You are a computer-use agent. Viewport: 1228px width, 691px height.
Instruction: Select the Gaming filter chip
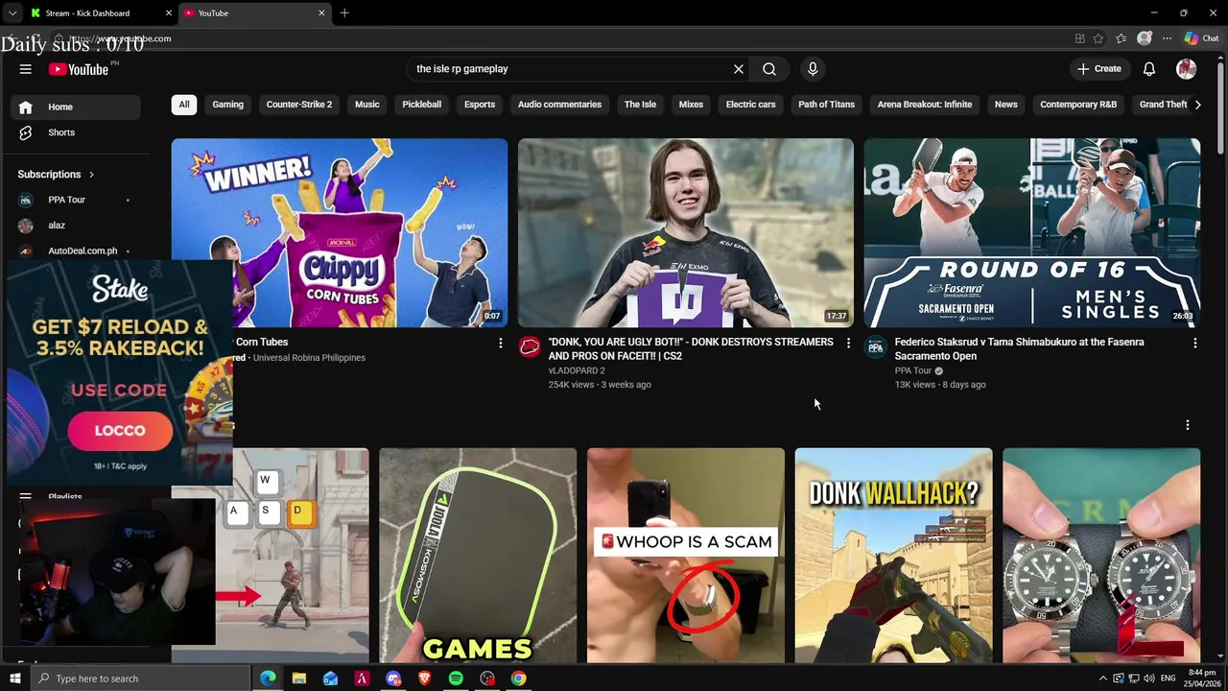[228, 105]
